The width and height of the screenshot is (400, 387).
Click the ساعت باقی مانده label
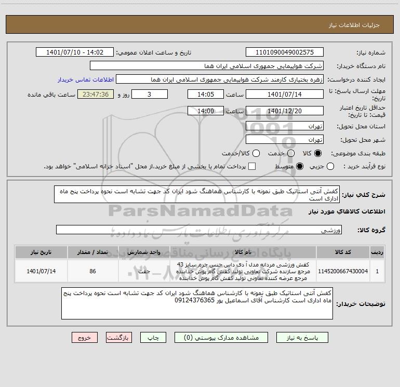(51, 95)
